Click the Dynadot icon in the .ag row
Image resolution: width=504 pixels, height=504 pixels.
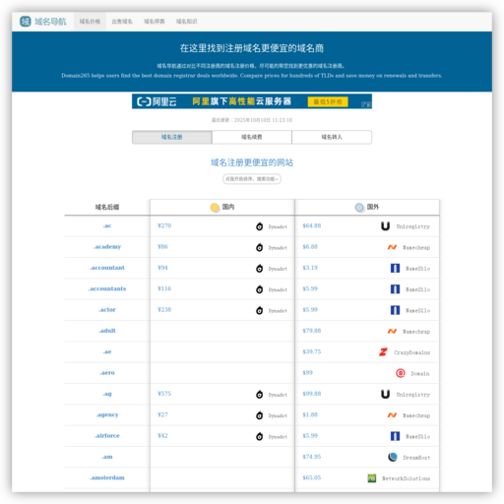tap(259, 394)
